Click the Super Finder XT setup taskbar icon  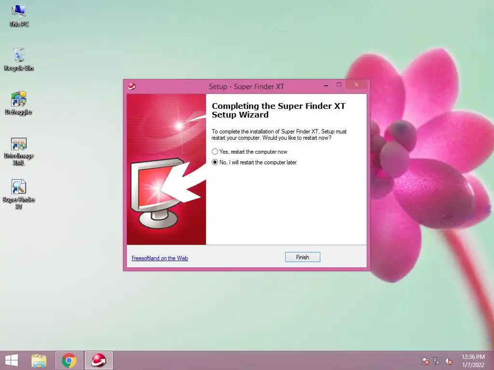coord(98,360)
